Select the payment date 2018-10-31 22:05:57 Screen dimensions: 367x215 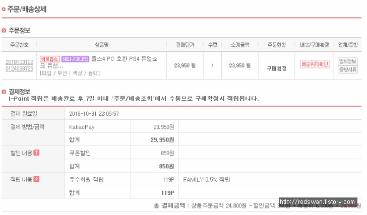click(x=94, y=114)
